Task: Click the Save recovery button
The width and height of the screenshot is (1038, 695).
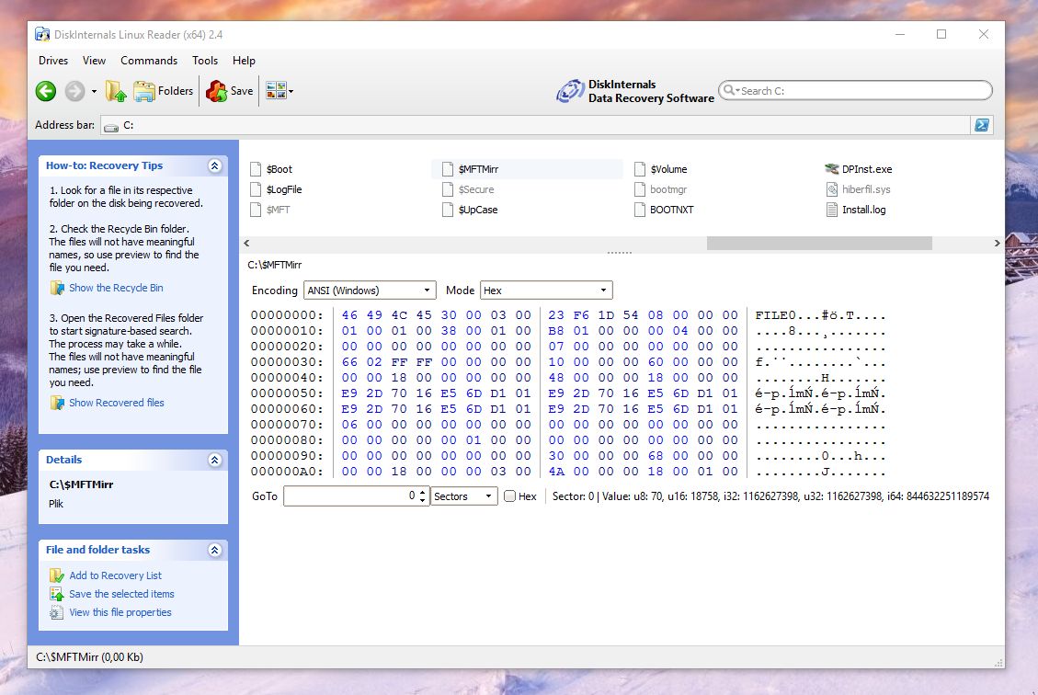Action: coord(229,91)
